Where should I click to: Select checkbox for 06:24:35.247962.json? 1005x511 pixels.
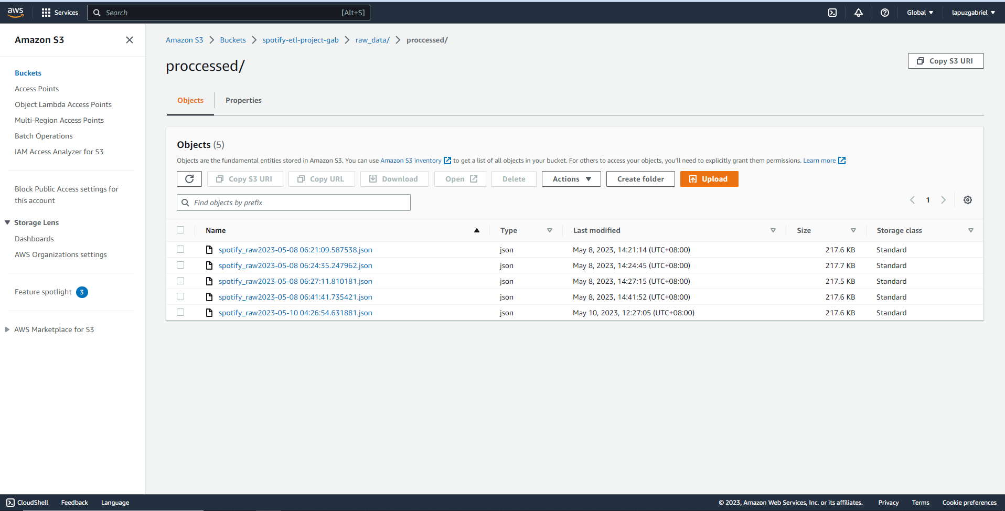tap(180, 265)
